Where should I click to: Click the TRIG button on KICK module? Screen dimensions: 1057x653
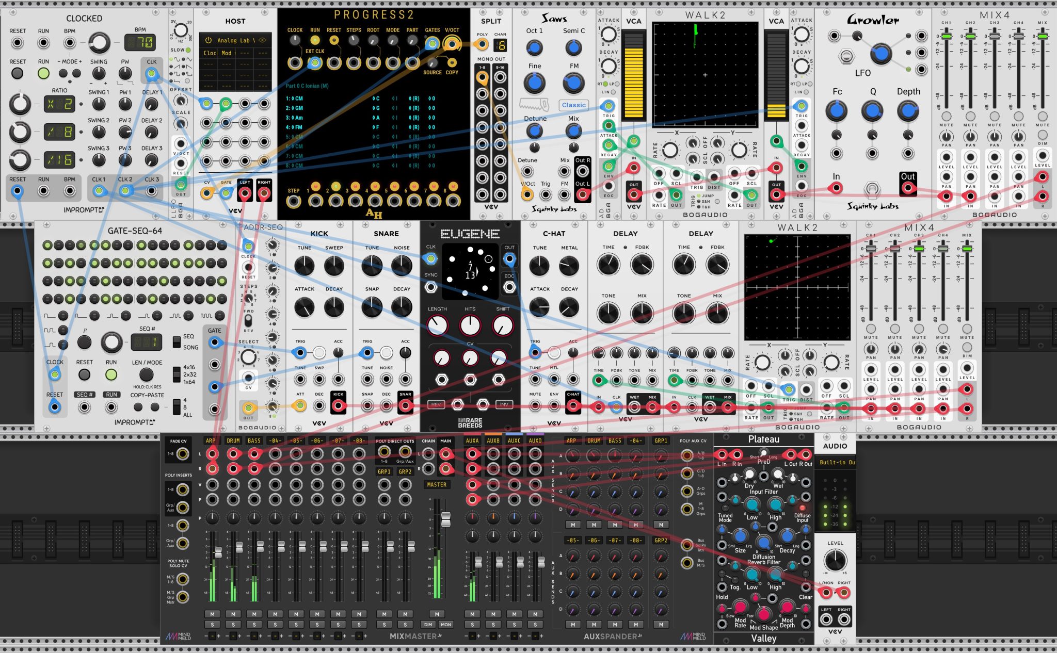(x=319, y=353)
